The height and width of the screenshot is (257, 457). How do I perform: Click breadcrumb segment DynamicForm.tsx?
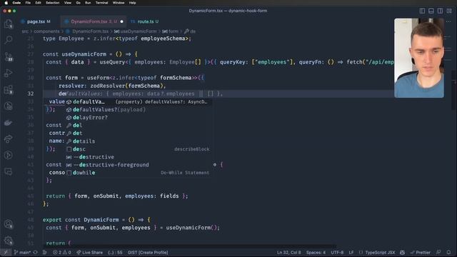click(90, 31)
